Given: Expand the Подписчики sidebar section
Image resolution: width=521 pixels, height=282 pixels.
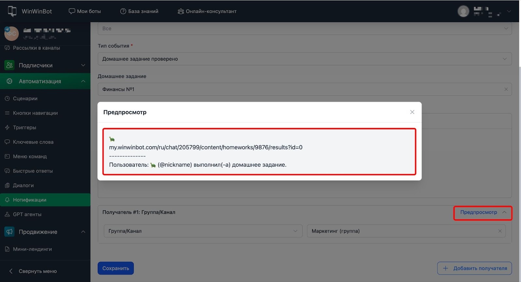Looking at the screenshot, I should pyautogui.click(x=83, y=65).
